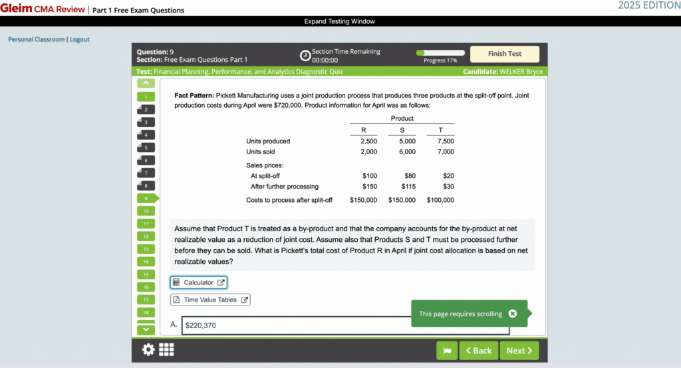Jump to question 12
The width and height of the screenshot is (681, 368).
(x=146, y=236)
